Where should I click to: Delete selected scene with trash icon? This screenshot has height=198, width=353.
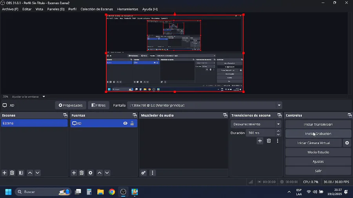tap(12, 173)
